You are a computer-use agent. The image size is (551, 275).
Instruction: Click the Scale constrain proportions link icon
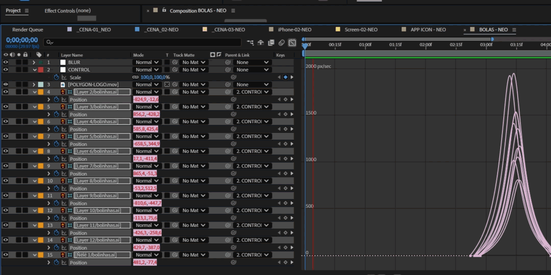click(135, 77)
